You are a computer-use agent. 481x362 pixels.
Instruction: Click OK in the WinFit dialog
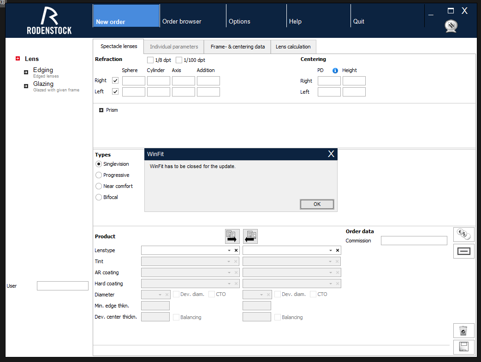(317, 204)
